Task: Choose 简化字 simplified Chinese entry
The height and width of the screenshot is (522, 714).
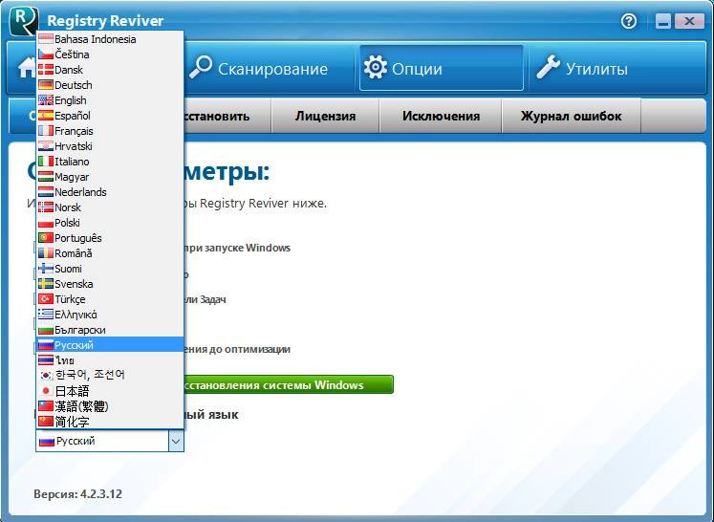Action: pyautogui.click(x=110, y=422)
